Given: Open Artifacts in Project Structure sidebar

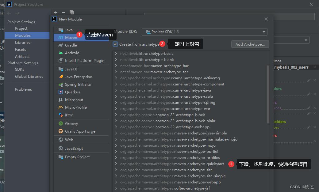Looking at the screenshot, I should tap(22, 56).
